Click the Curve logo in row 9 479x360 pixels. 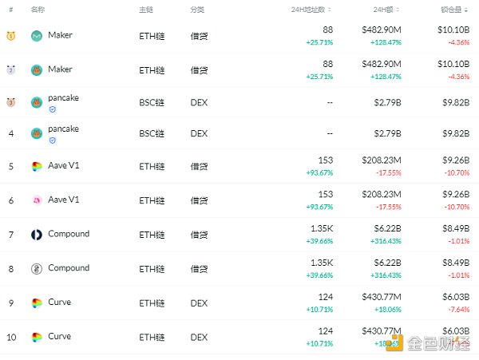pyautogui.click(x=37, y=303)
